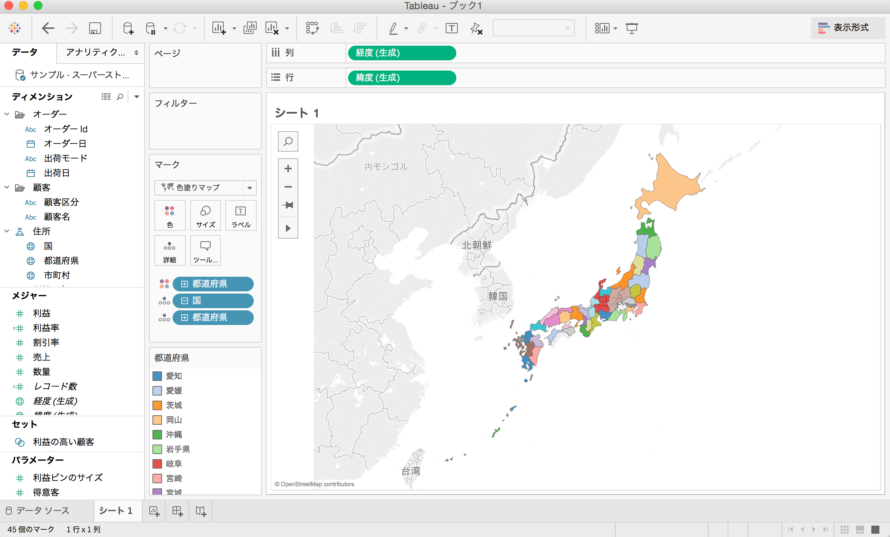Click the 岐阜 red color swatch
The width and height of the screenshot is (890, 537).
(x=157, y=464)
